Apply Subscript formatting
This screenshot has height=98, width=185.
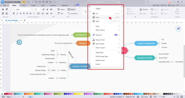[31, 14]
